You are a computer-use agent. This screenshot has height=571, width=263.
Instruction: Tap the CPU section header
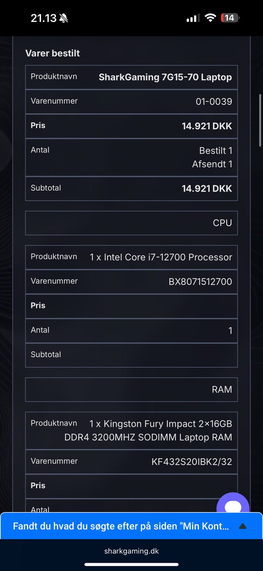click(222, 223)
